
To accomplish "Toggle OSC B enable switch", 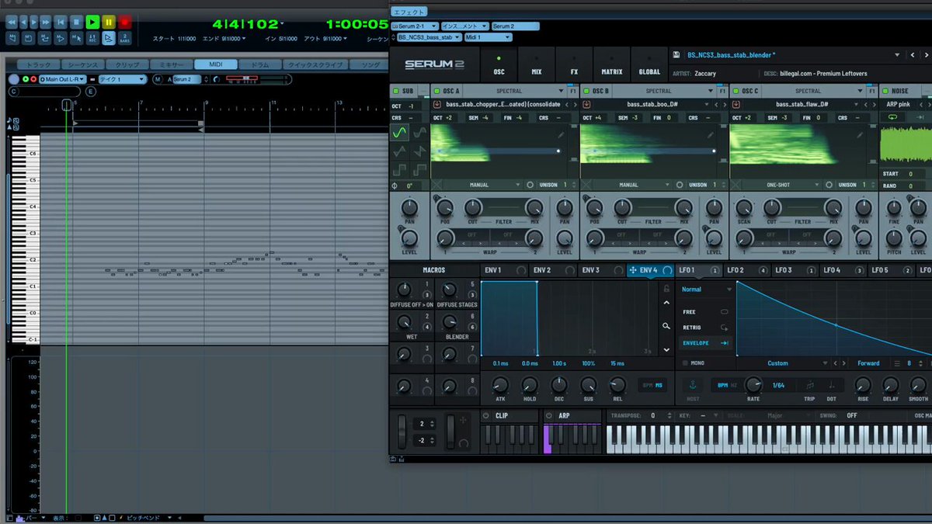I will tap(586, 91).
